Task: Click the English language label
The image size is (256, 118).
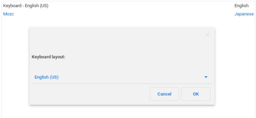Action: point(242,6)
